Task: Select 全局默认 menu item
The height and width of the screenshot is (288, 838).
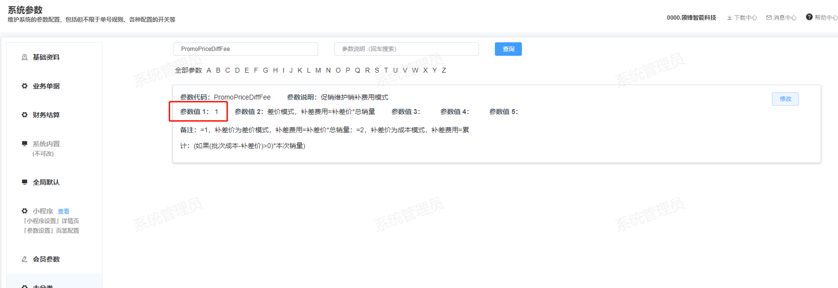Action: point(46,182)
